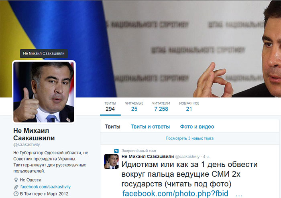Open the tweet timestamp 4 ч.
This screenshot has width=281, height=198.
click(x=206, y=156)
